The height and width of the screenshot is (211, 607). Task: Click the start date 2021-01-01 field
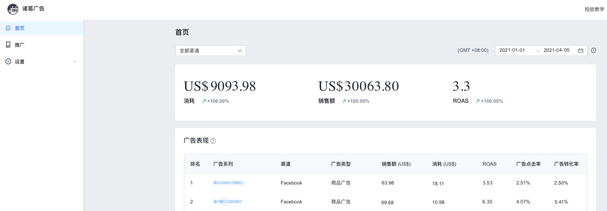(513, 50)
